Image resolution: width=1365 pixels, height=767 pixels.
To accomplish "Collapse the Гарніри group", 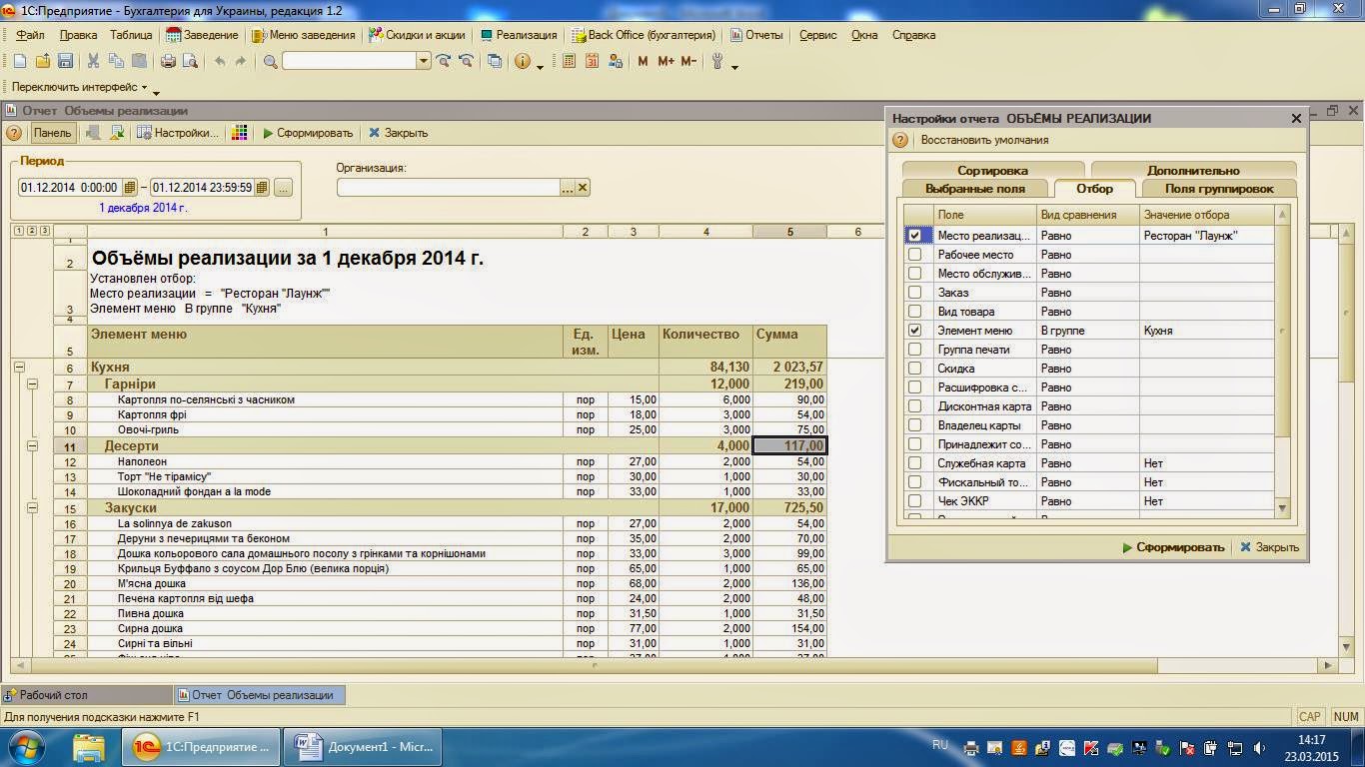I will [x=32, y=383].
